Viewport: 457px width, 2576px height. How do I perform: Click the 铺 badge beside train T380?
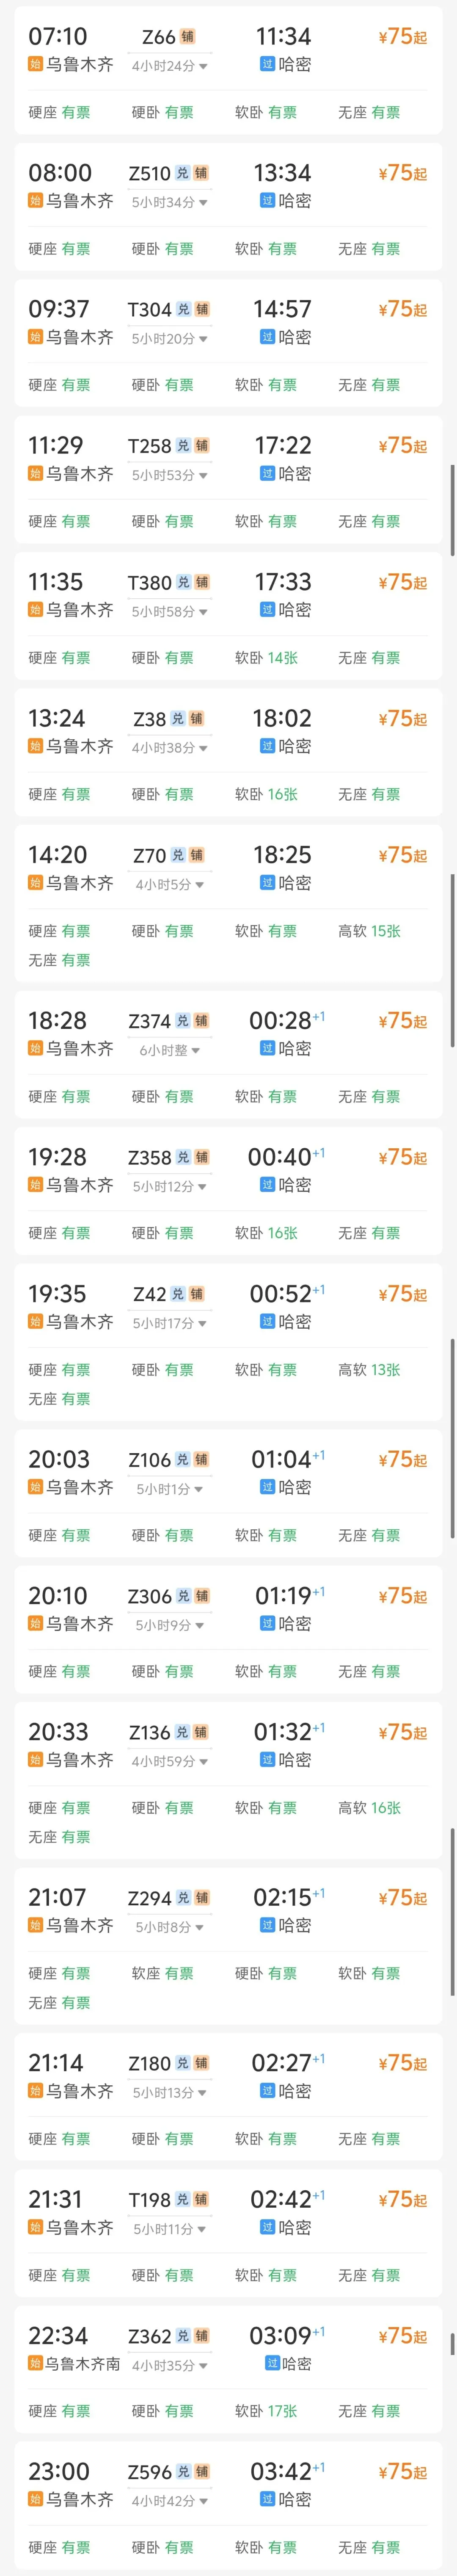coord(201,582)
